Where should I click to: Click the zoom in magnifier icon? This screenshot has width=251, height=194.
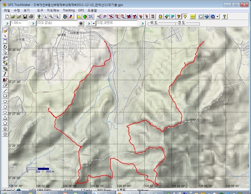point(51,16)
